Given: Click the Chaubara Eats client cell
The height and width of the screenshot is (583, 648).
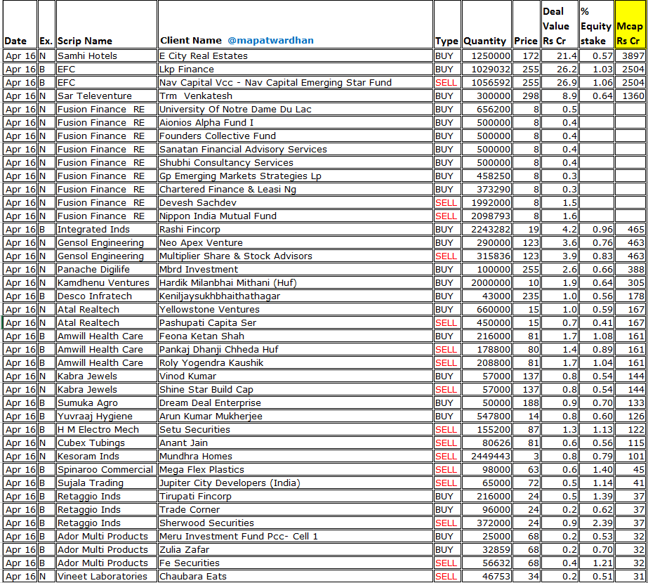Looking at the screenshot, I should (296, 577).
